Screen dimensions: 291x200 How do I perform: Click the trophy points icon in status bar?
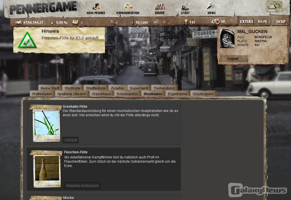pyautogui.click(x=186, y=22)
